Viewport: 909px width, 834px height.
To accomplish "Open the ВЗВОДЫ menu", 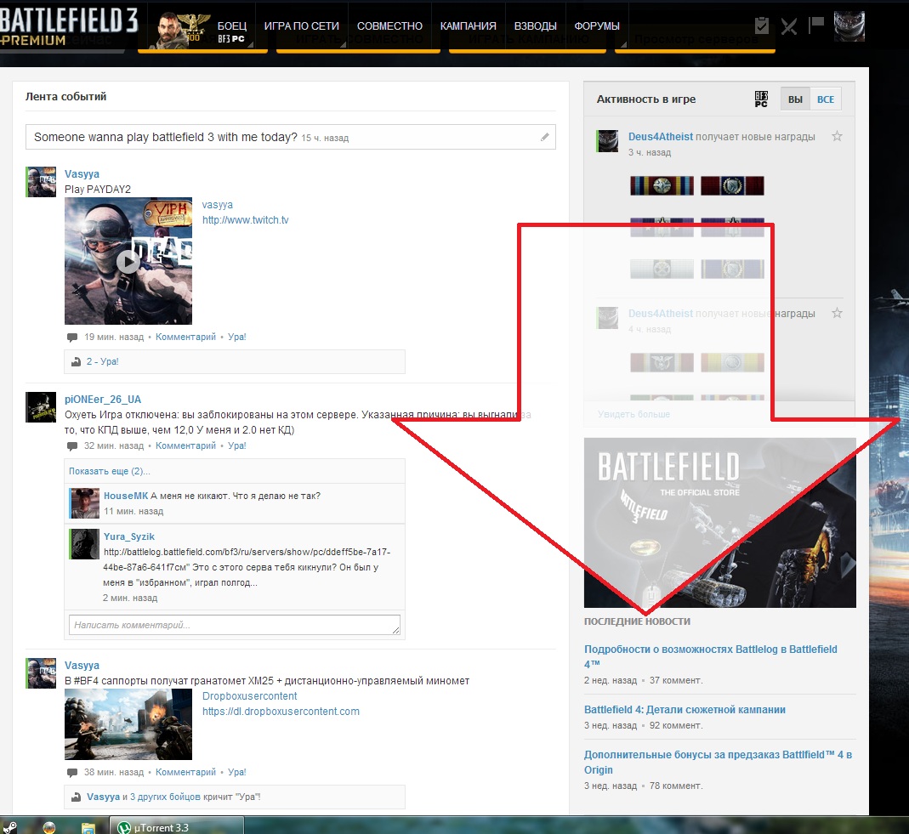I will pyautogui.click(x=535, y=26).
